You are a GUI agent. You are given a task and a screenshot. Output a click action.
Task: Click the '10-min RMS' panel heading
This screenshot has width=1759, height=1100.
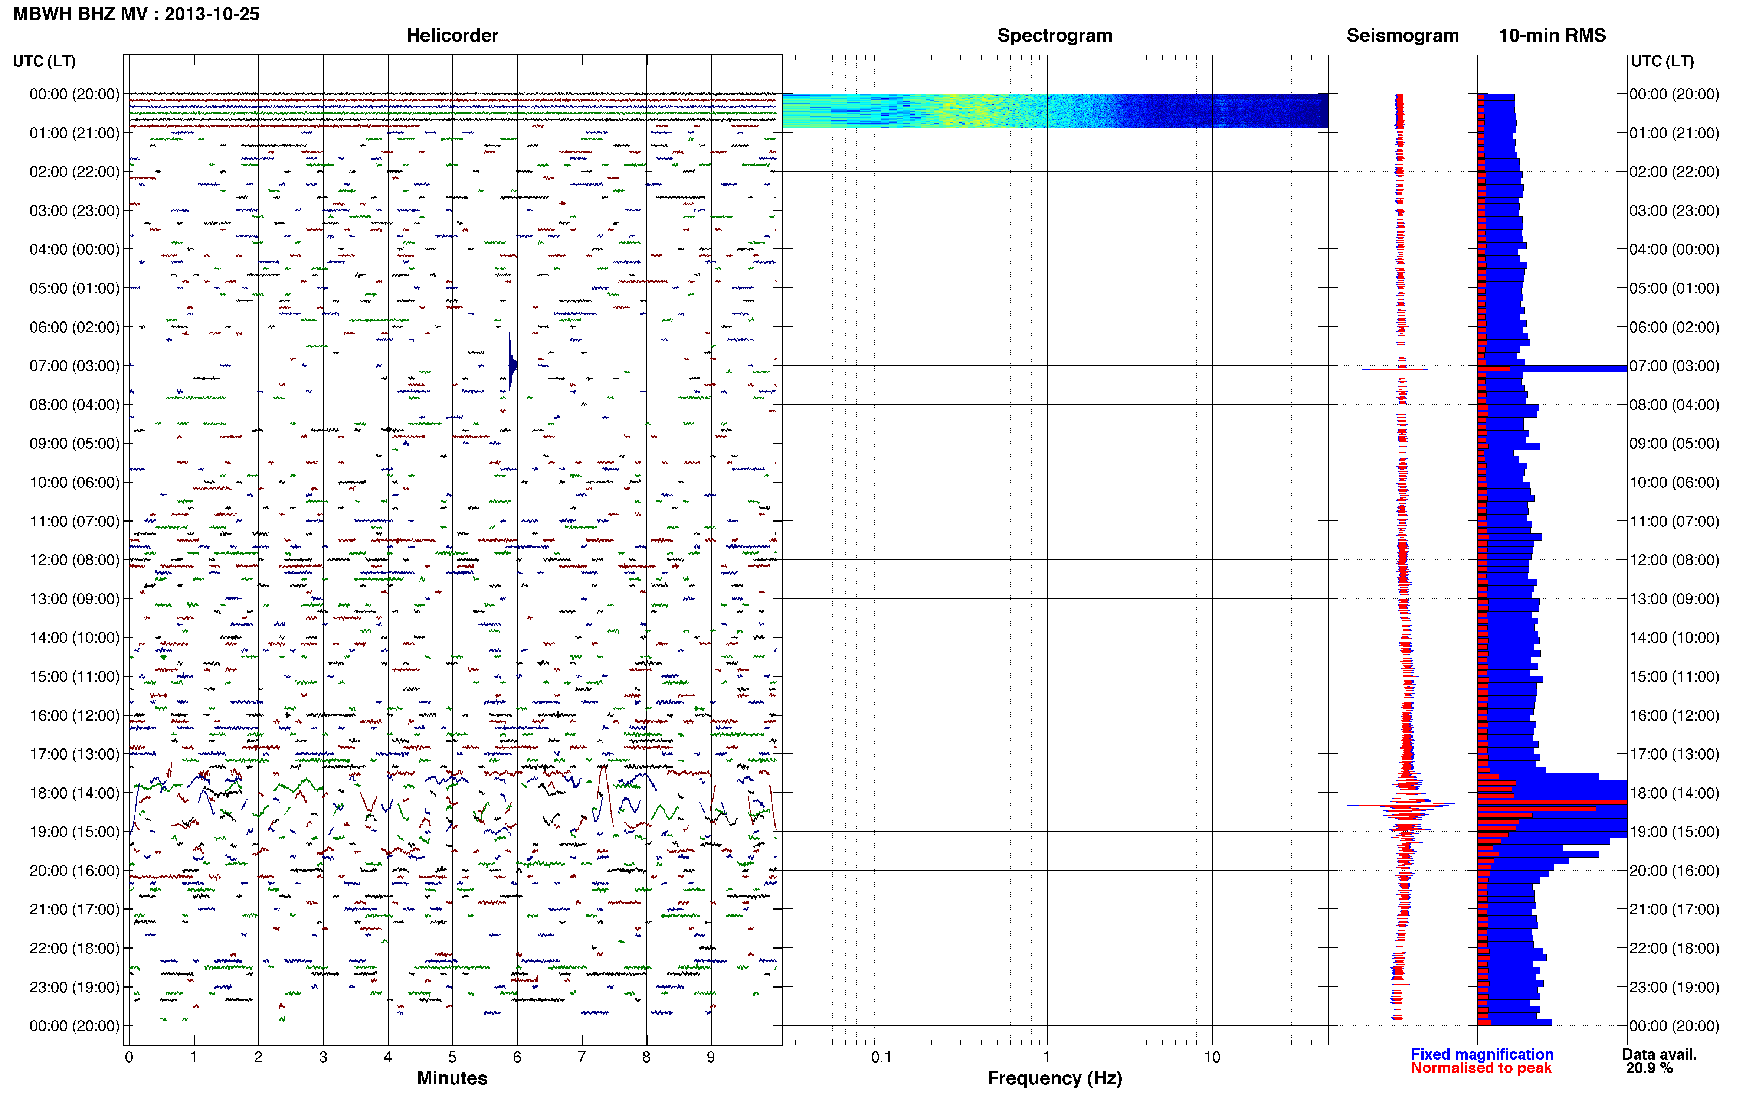(1552, 36)
